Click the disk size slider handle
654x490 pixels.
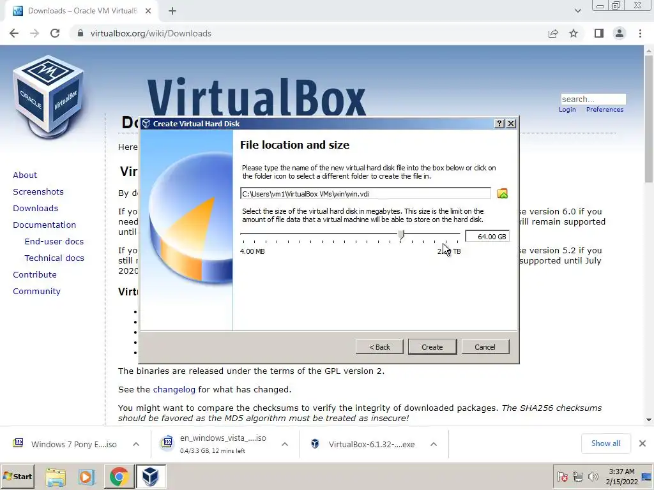point(401,235)
